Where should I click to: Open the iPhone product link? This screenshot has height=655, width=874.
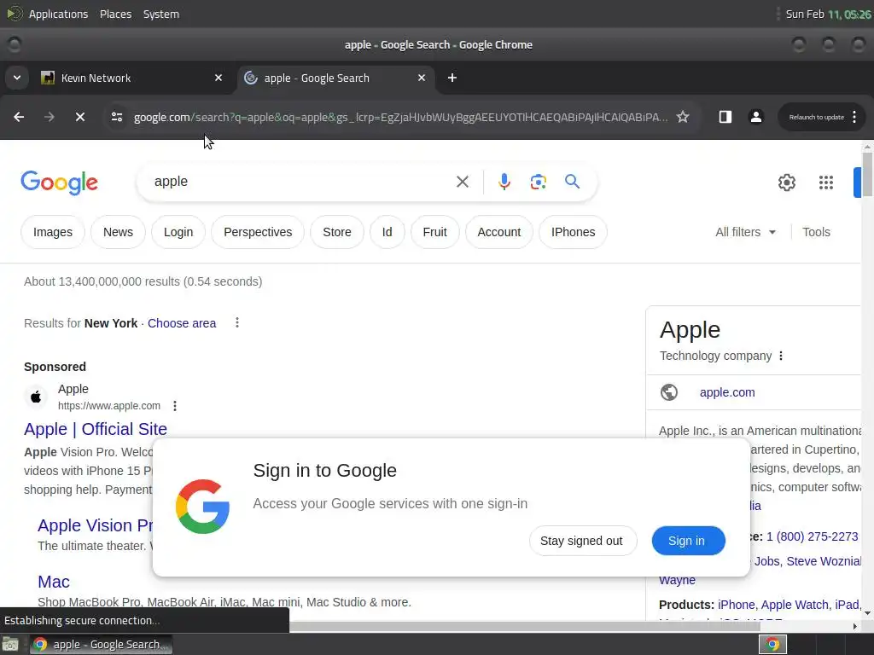(736, 605)
